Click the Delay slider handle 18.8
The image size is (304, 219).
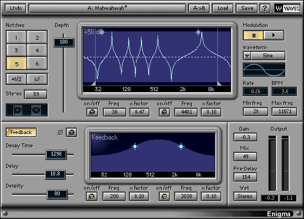pyautogui.click(x=55, y=174)
